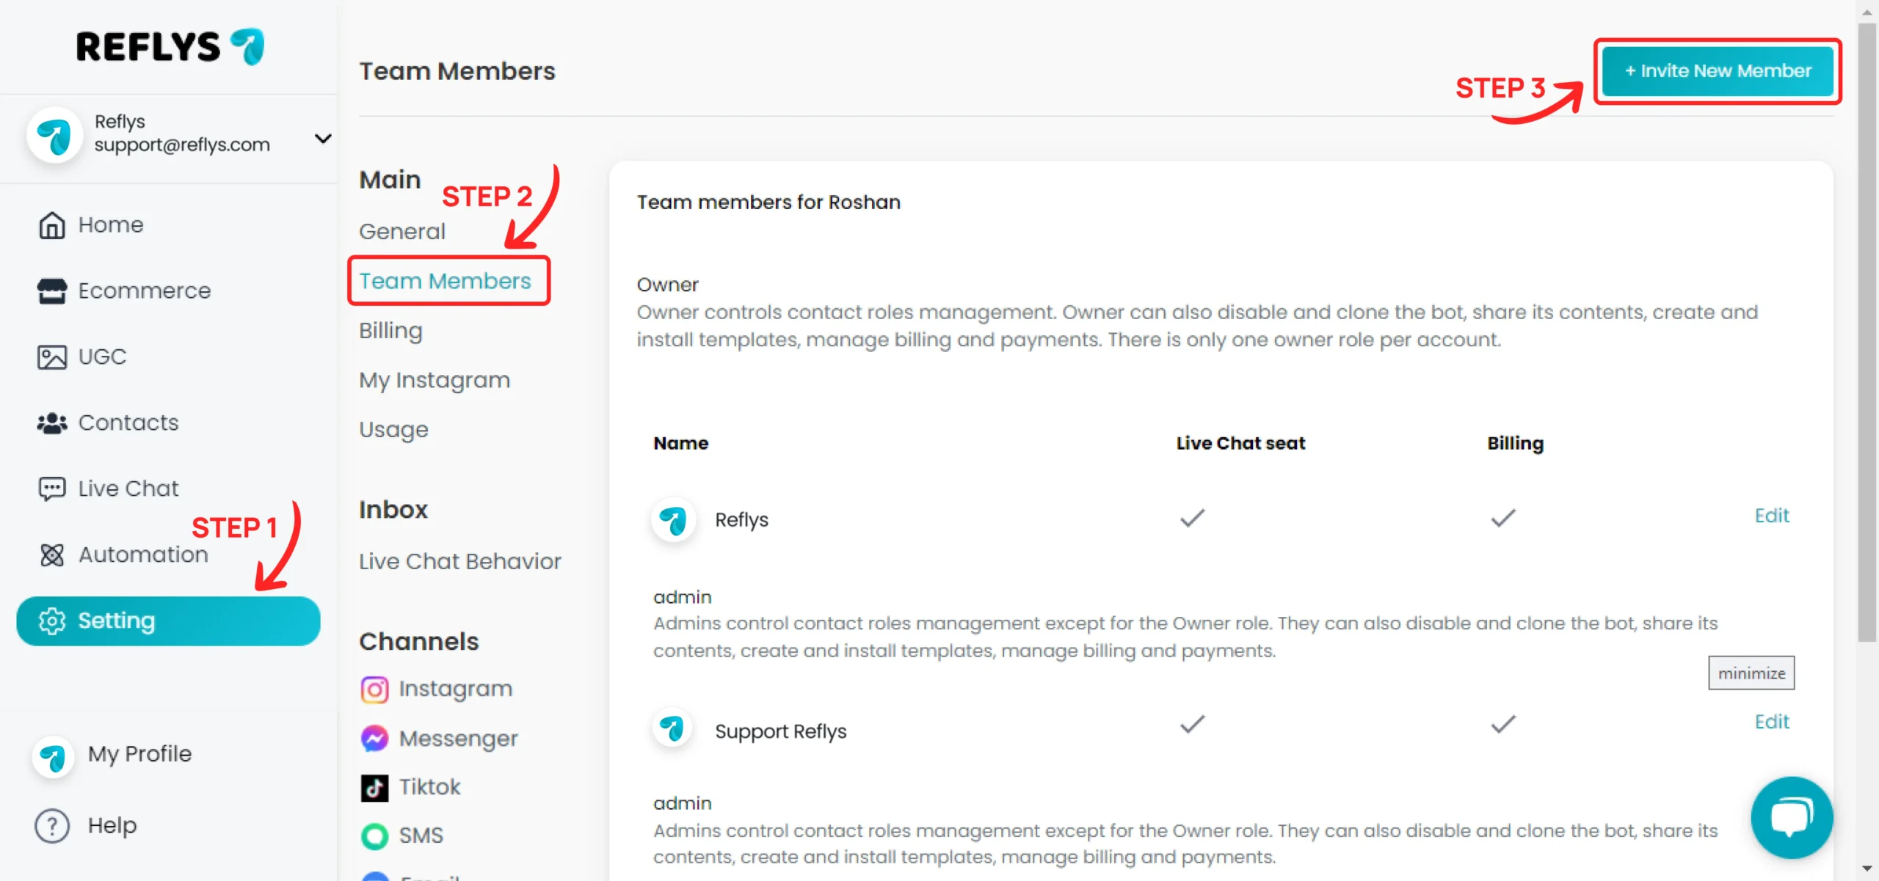Open Usage settings
Viewport: 1879px width, 881px height.
click(393, 430)
